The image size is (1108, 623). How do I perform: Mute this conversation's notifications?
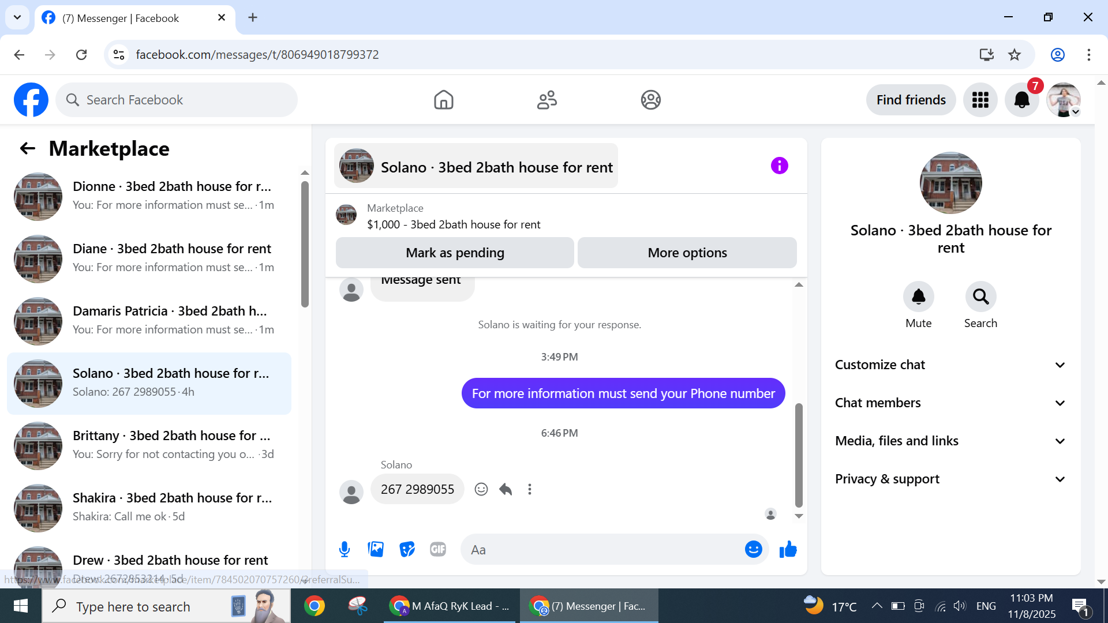click(918, 297)
